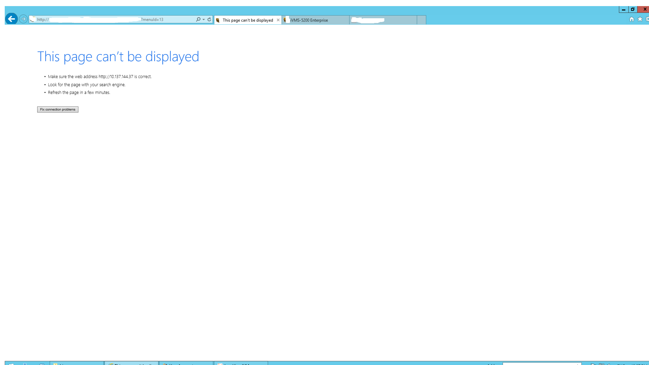Open a new tab with blank tab button

pyautogui.click(x=421, y=20)
